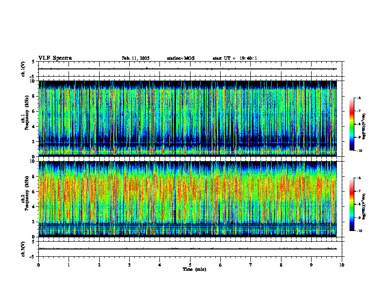
Task: Select the "start UT = 19:40: 1" text
Action: click(x=235, y=58)
